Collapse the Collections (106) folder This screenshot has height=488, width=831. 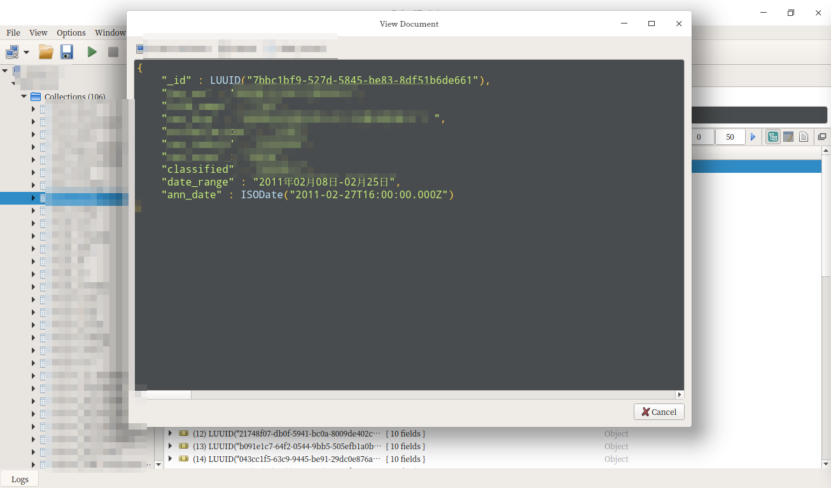[24, 97]
